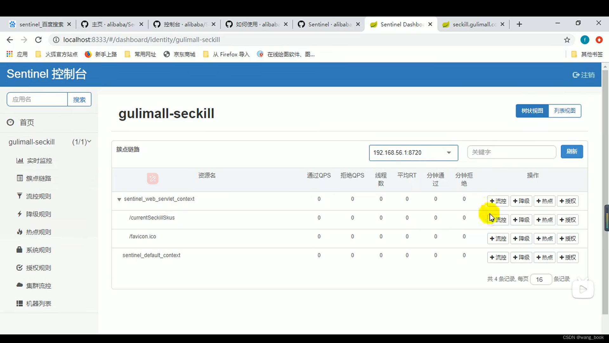Click the address bar URL
This screenshot has width=609, height=343.
click(141, 40)
